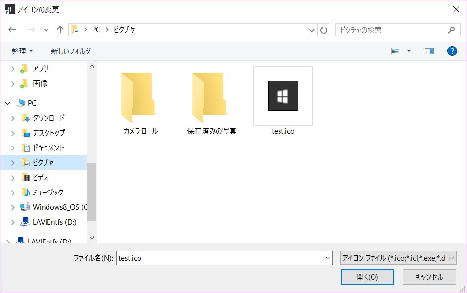Collapse the PC tree node
Image resolution: width=467 pixels, height=293 pixels.
coord(8,103)
